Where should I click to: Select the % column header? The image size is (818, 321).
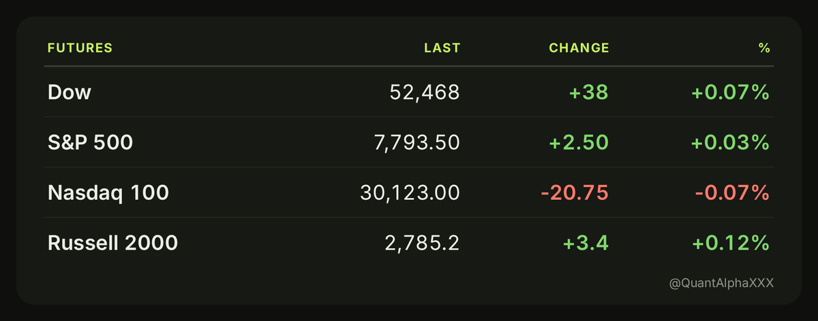(x=764, y=48)
